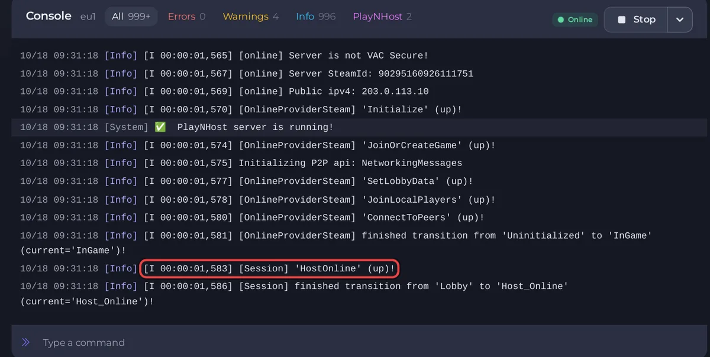Click the Online status badge

click(x=575, y=20)
